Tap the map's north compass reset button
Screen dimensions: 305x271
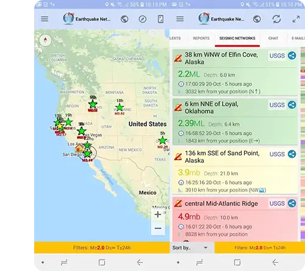(x=45, y=40)
